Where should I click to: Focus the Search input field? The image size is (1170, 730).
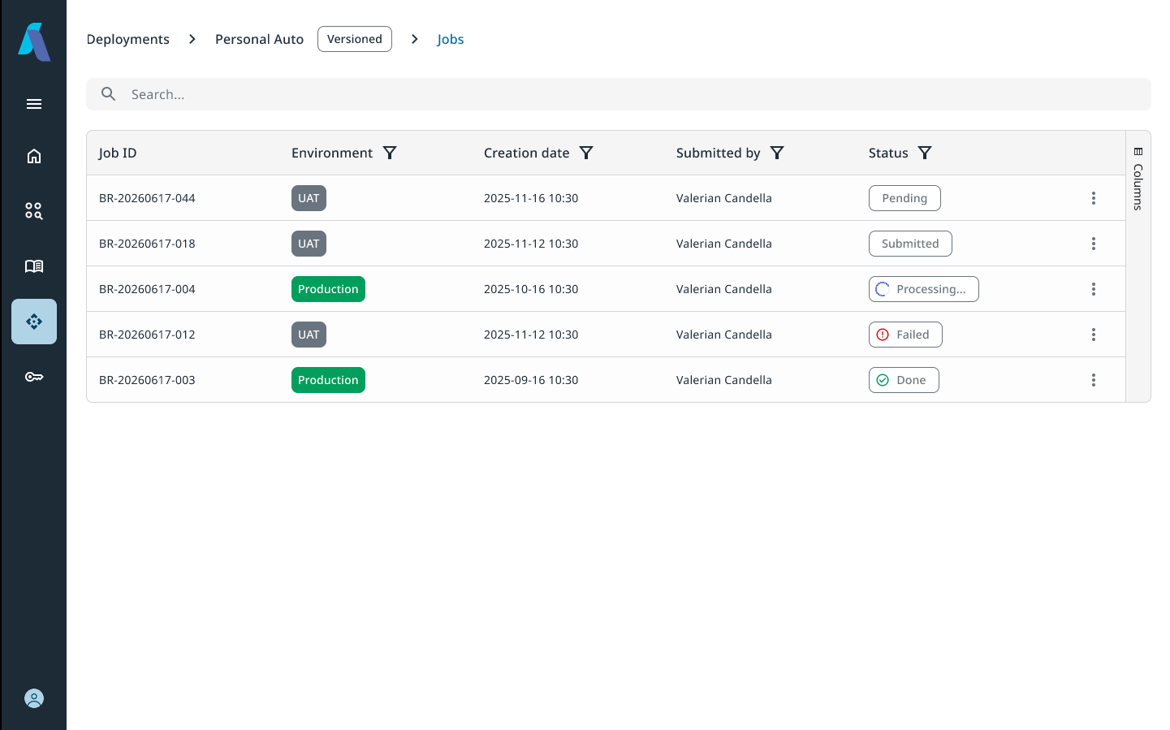click(619, 94)
